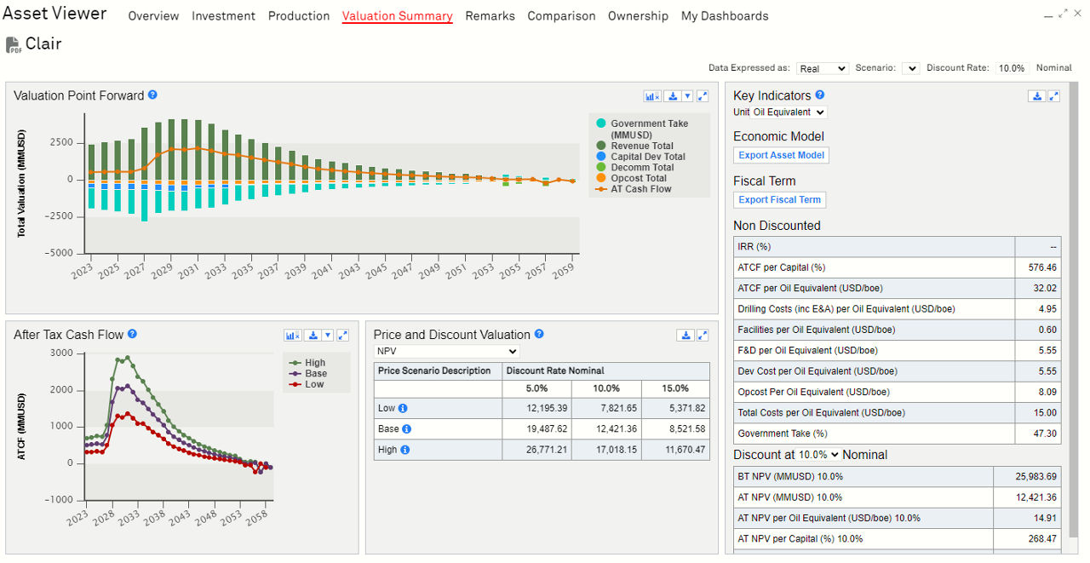Open the NPV metric dropdown
The image size is (1090, 563).
(x=447, y=351)
